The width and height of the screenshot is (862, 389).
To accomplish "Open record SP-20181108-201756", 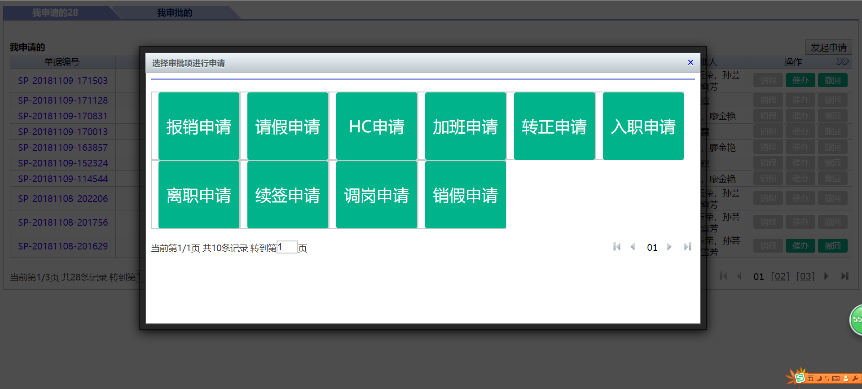I will 63,223.
